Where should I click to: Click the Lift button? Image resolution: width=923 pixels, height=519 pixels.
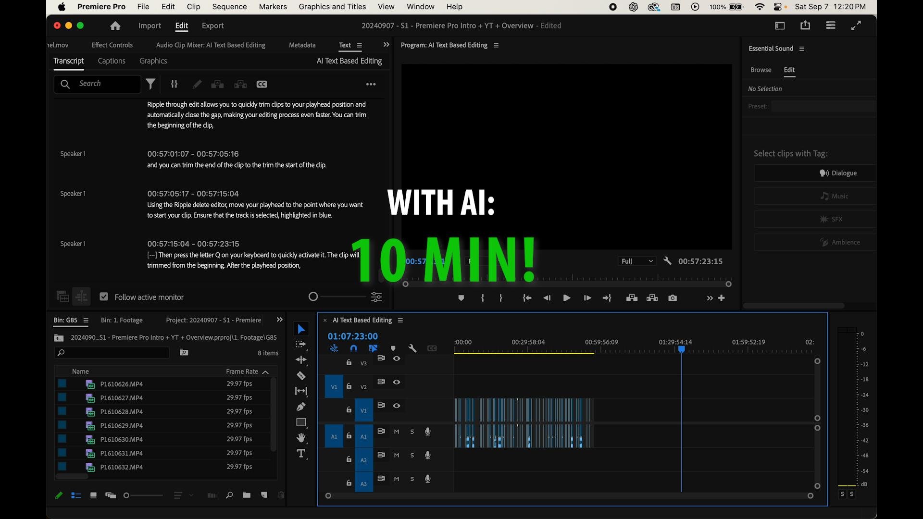point(632,298)
